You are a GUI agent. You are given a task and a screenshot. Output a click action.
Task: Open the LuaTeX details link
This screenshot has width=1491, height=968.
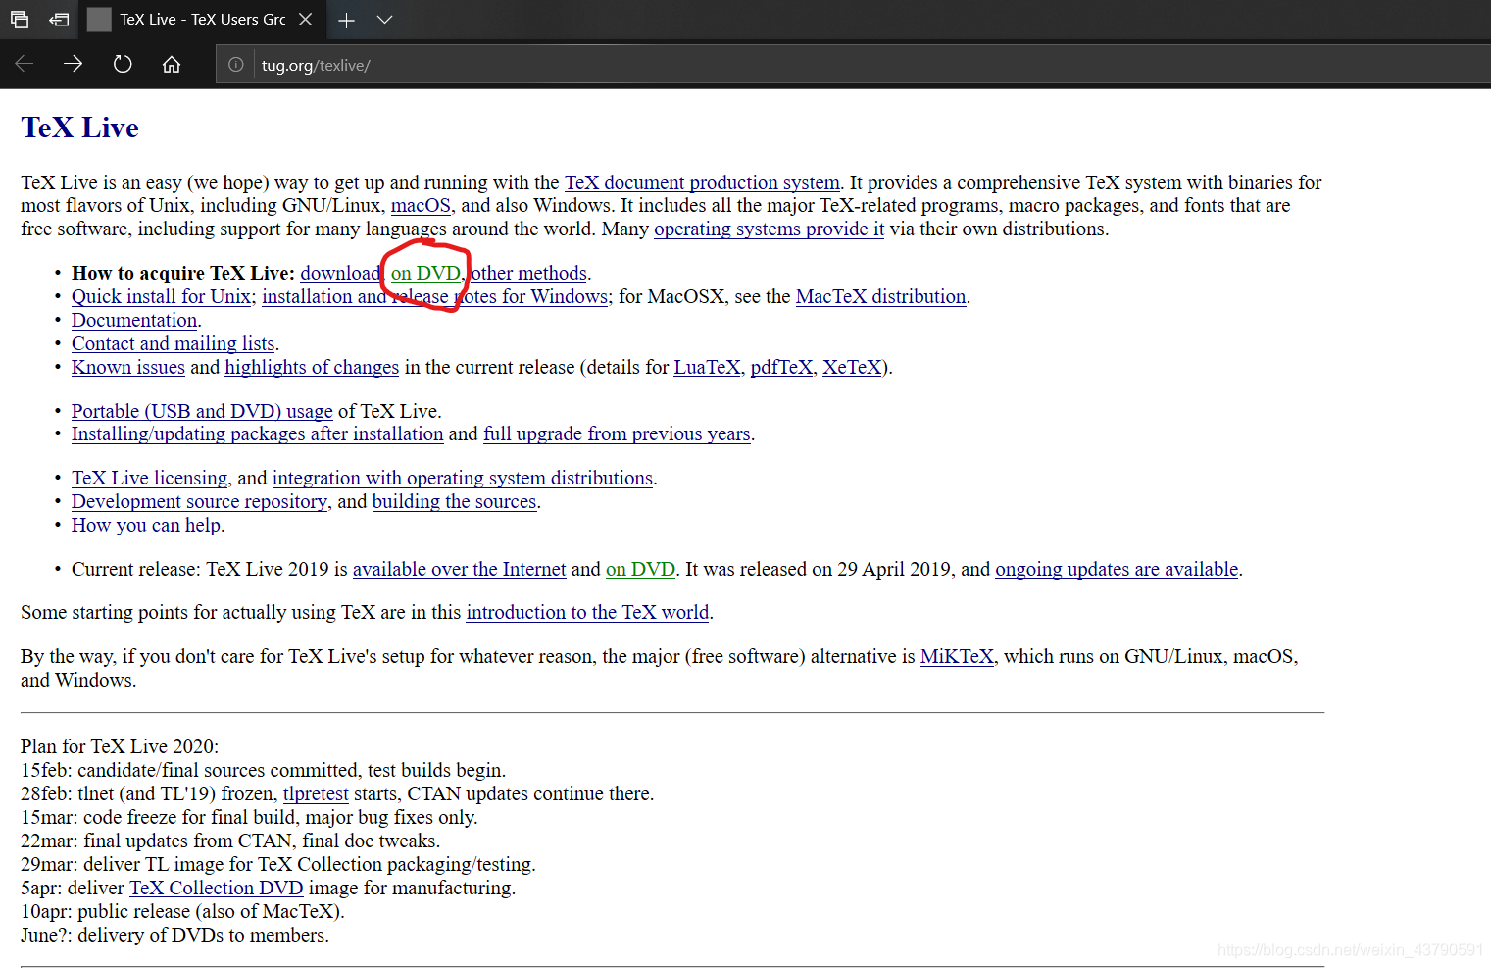(x=707, y=368)
